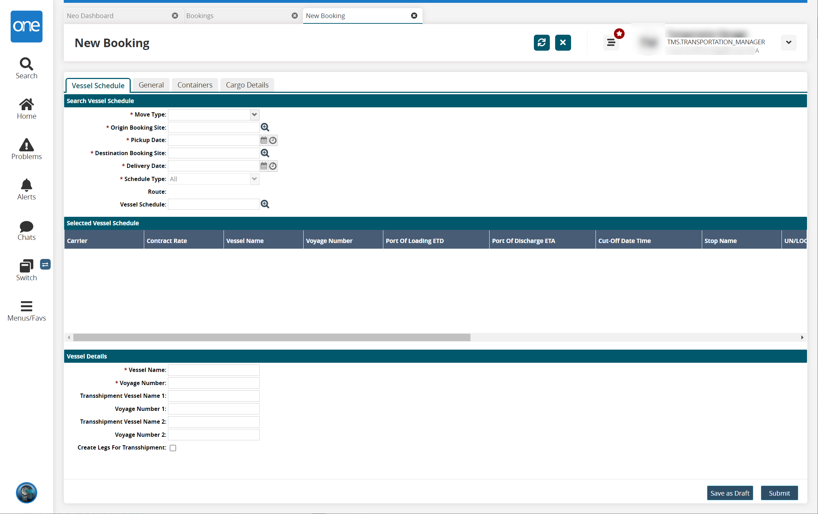Image resolution: width=818 pixels, height=514 pixels.
Task: Click the refresh icon button
Action: click(x=541, y=43)
